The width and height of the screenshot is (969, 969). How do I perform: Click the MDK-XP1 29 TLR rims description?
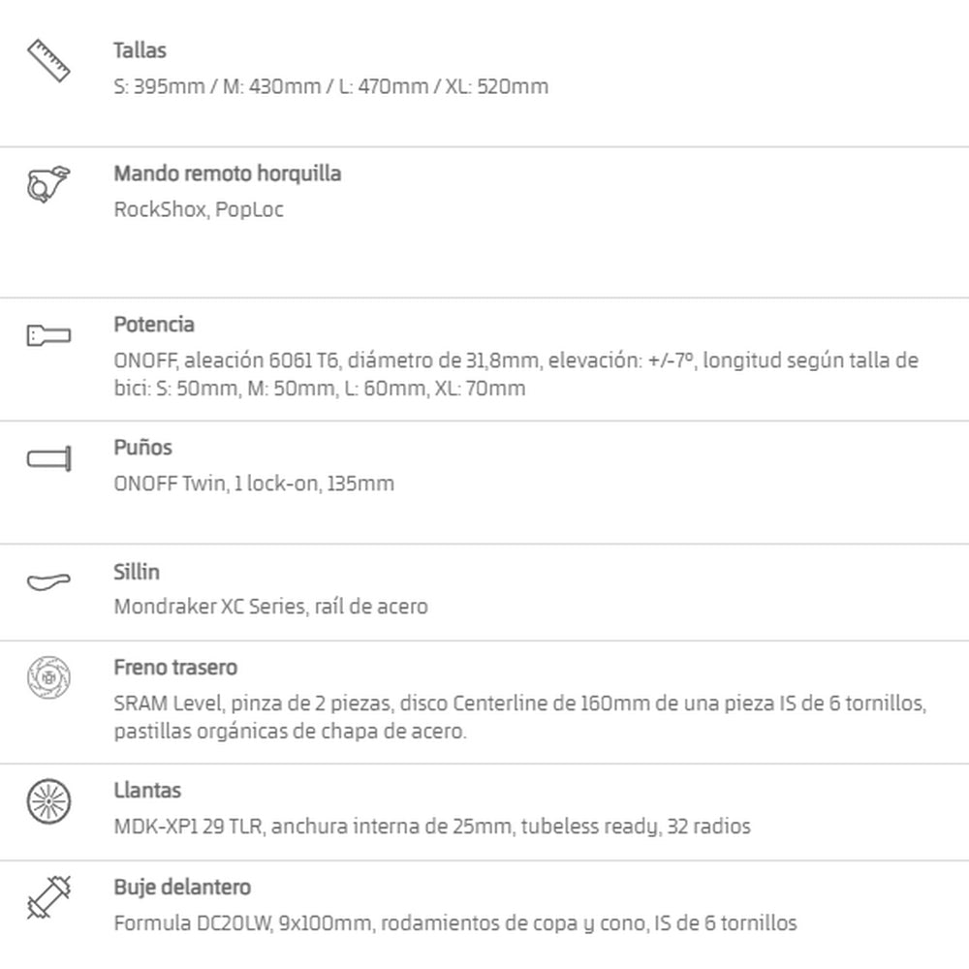(432, 827)
